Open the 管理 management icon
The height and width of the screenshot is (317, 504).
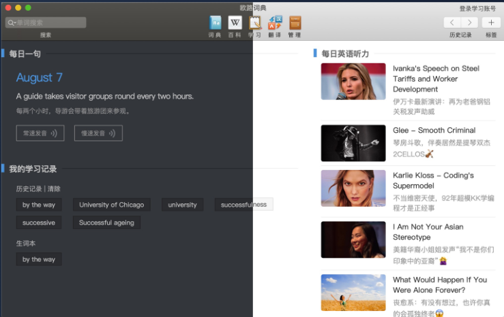[295, 23]
